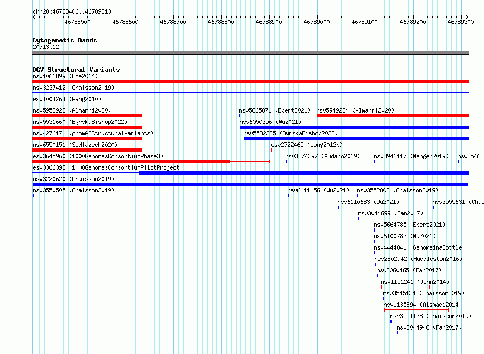Image resolution: width=484 pixels, height=354 pixels.
Task: Click nsv6100782 (Wu2021) label
Action: 405,236
